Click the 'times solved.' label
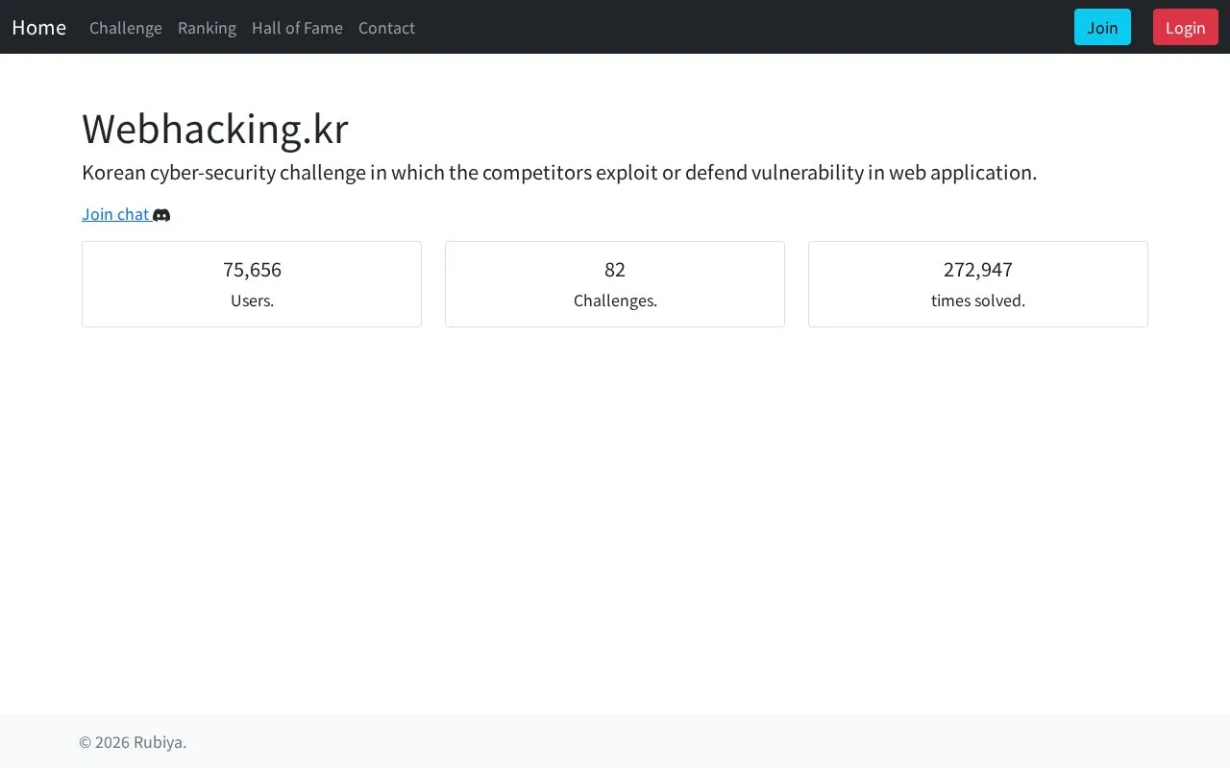The height and width of the screenshot is (768, 1230). point(978,300)
